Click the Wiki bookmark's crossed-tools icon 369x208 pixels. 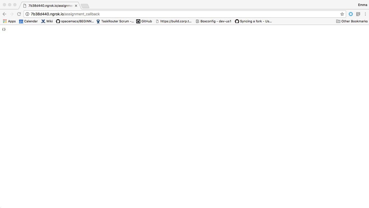click(43, 21)
